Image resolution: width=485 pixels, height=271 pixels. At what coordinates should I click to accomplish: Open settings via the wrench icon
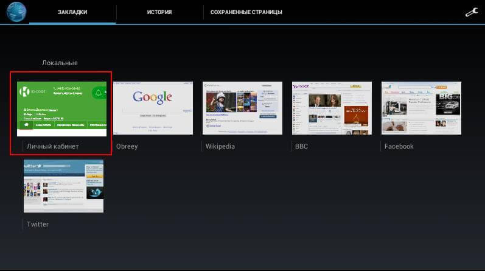pyautogui.click(x=472, y=12)
